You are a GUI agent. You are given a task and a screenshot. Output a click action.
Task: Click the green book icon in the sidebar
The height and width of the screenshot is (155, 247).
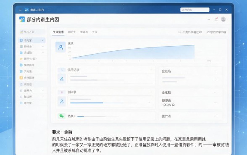click(x=21, y=46)
